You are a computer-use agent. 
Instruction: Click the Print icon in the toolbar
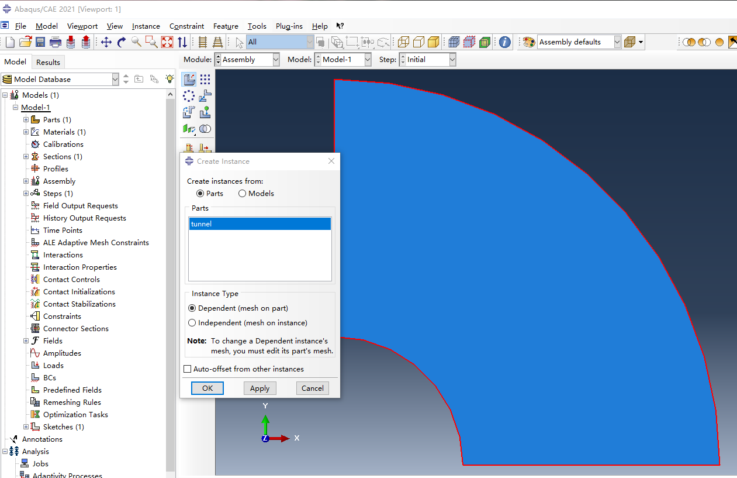point(56,42)
